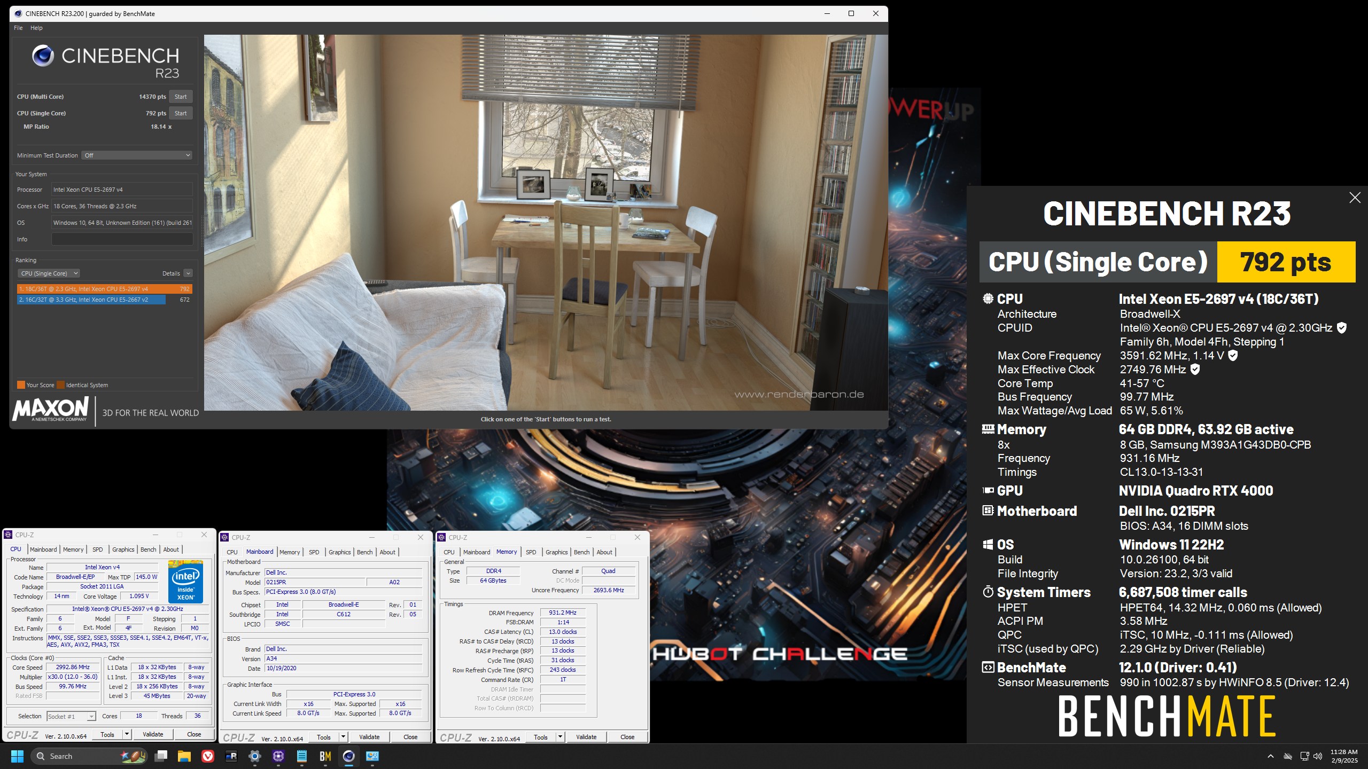The width and height of the screenshot is (1368, 769).
Task: Open the Settings gear in the taskbar
Action: tap(255, 756)
